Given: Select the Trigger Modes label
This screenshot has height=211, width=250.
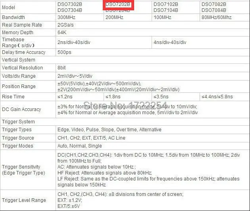Looking at the screenshot, I should [x=17, y=146].
